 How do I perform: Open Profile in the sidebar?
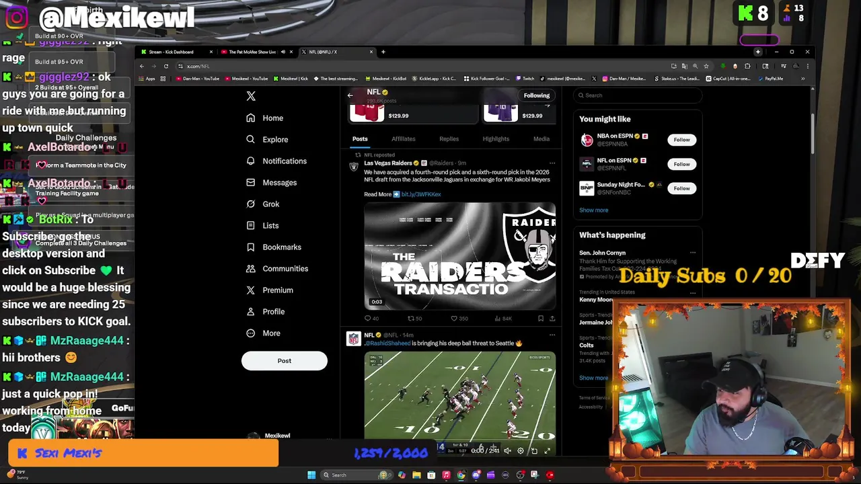click(266, 311)
